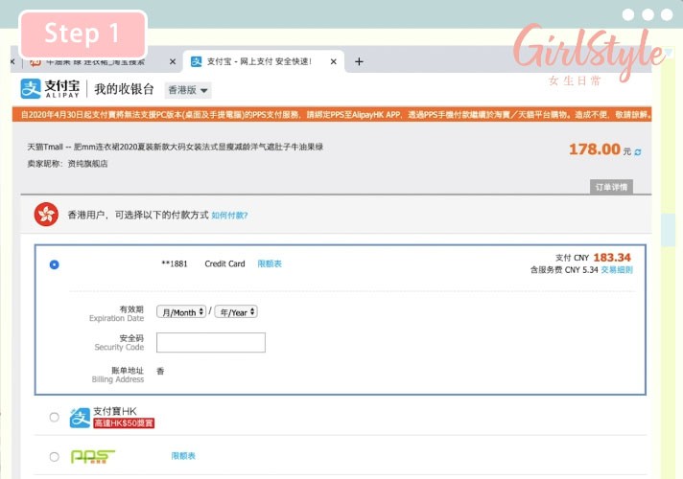Click the green PPS logo

point(93,456)
